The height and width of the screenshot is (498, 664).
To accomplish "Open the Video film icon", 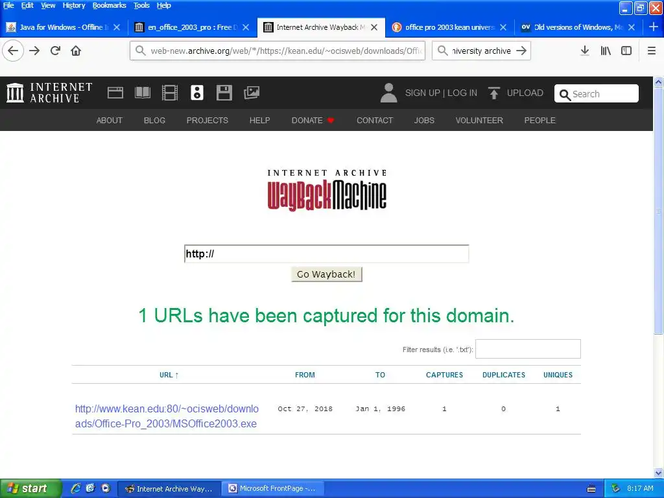I will pos(170,93).
